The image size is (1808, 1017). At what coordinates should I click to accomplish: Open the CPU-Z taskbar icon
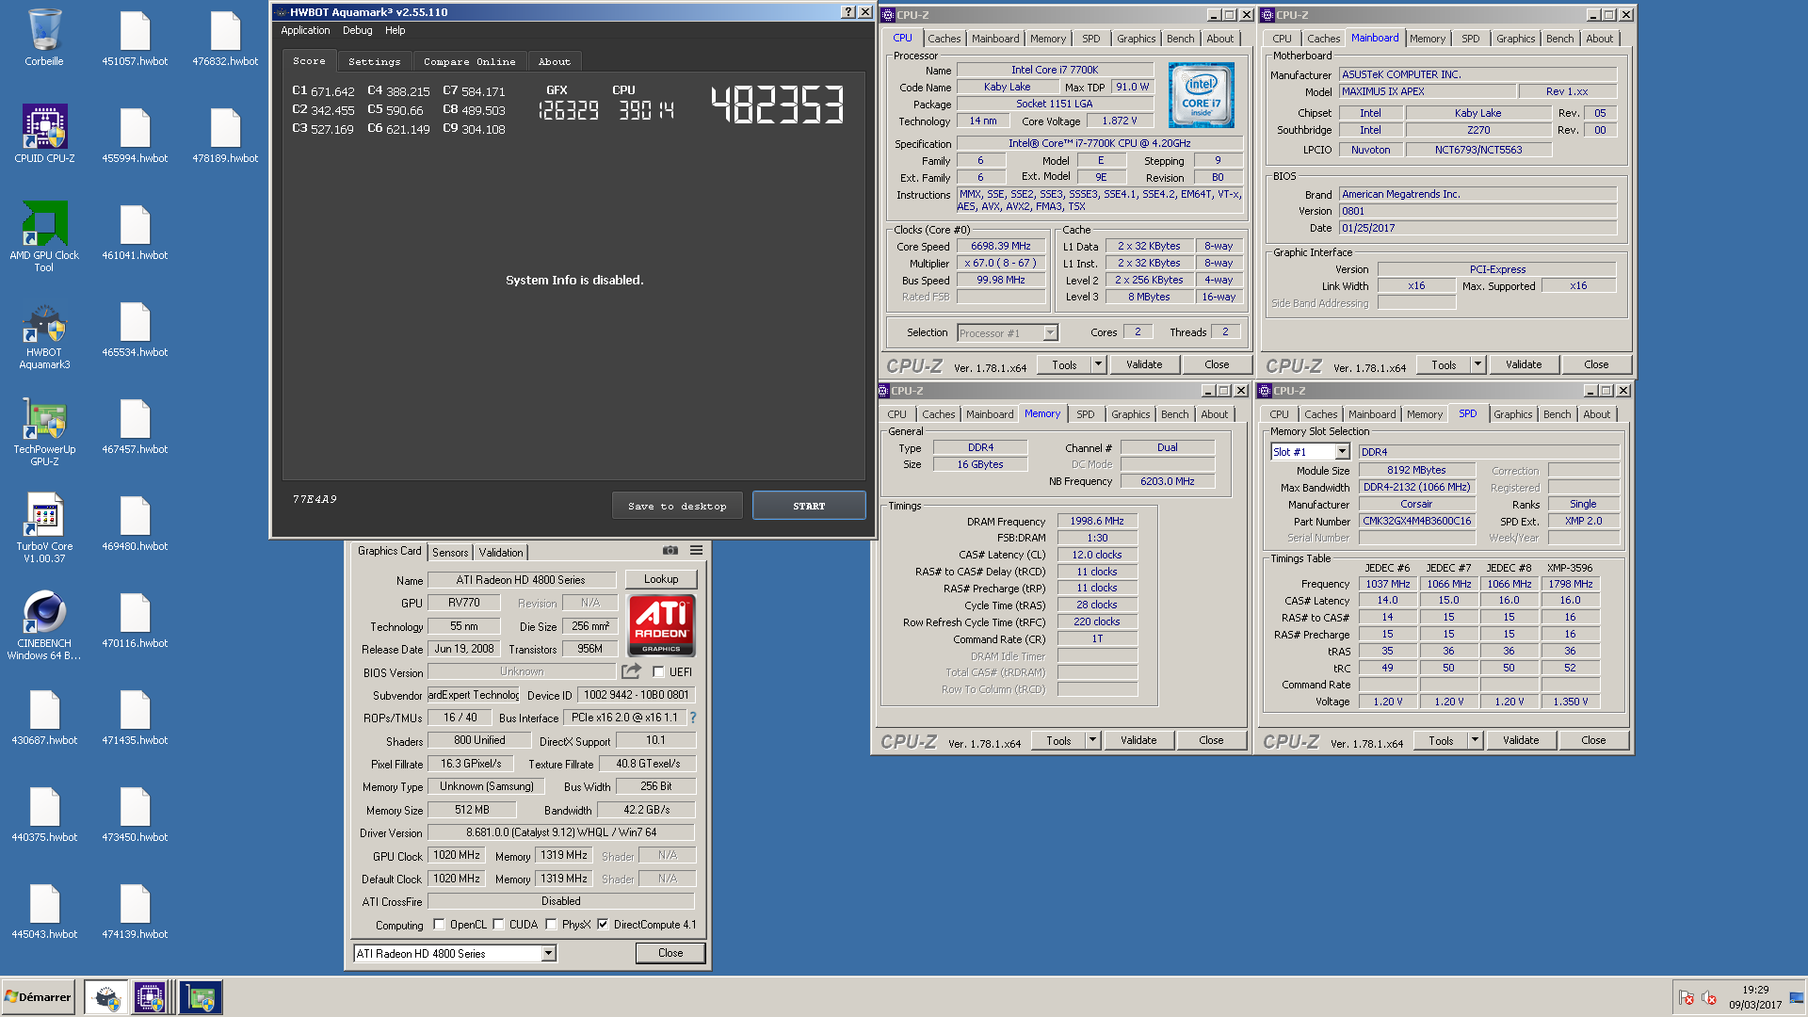[x=150, y=997]
